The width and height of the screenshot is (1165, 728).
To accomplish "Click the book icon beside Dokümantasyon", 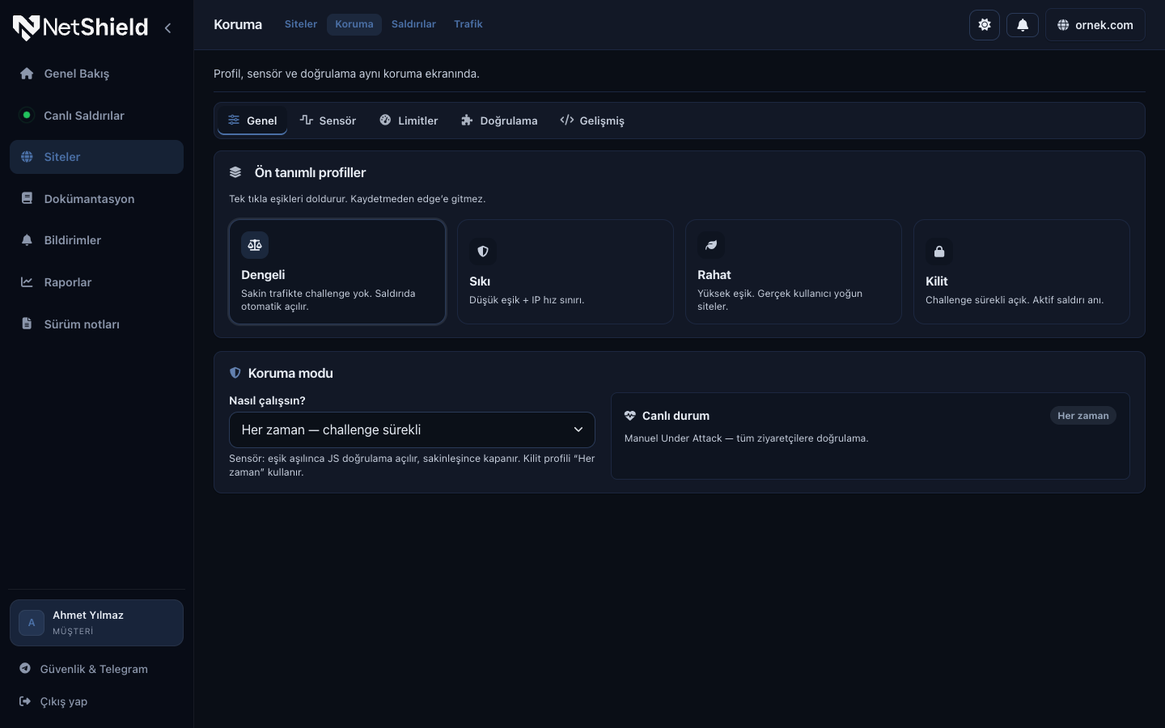I will 27,198.
